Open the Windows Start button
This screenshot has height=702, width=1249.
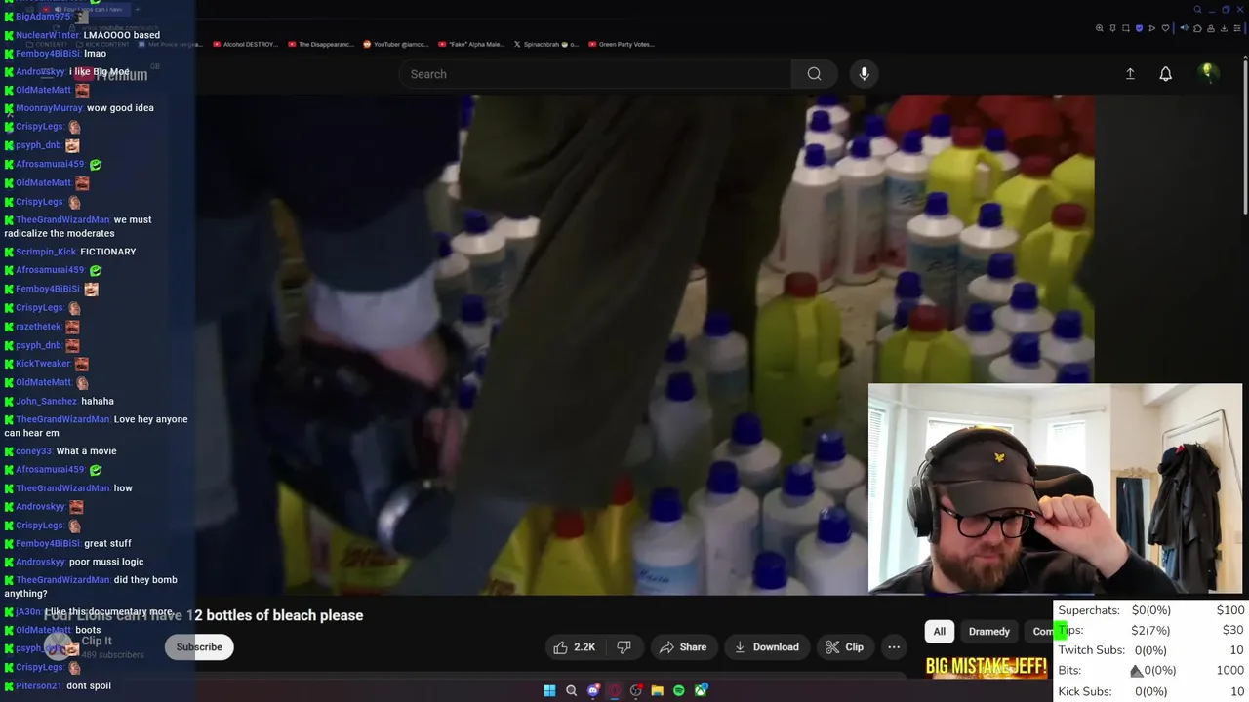[x=549, y=690]
